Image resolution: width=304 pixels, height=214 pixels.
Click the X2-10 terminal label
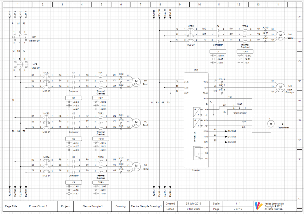(265, 28)
